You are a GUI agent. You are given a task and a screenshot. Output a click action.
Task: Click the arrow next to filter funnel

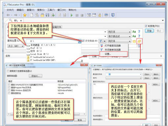tap(105, 41)
